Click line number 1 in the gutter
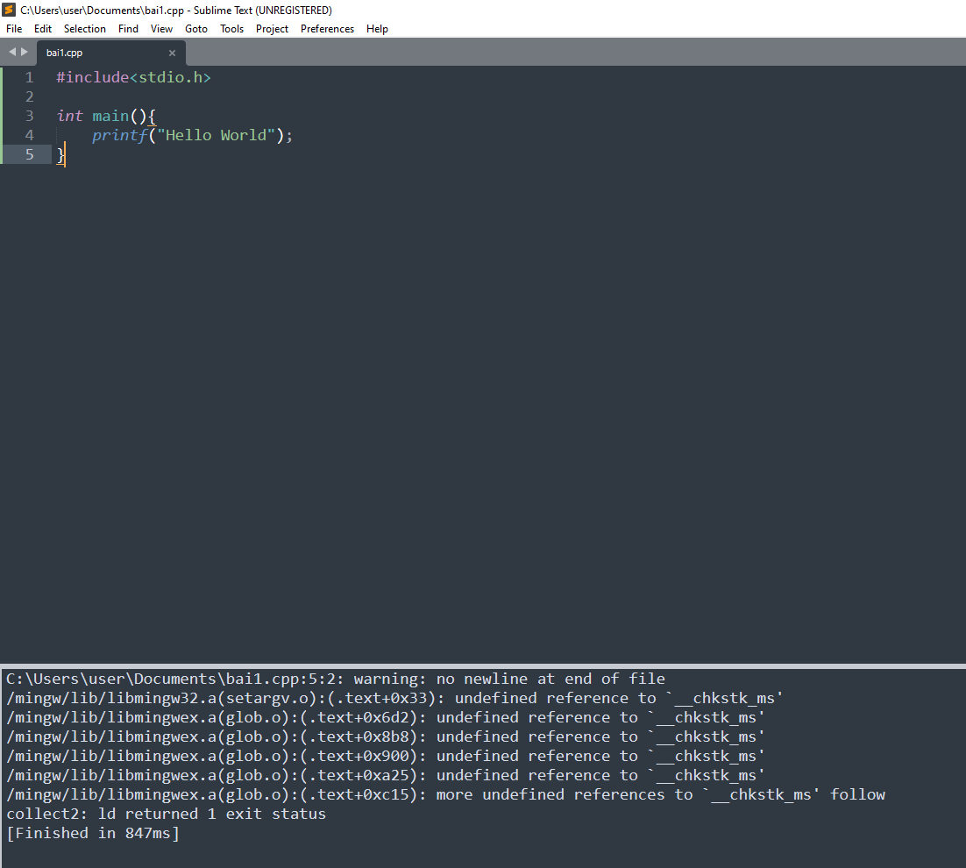The height and width of the screenshot is (868, 966). [x=29, y=78]
